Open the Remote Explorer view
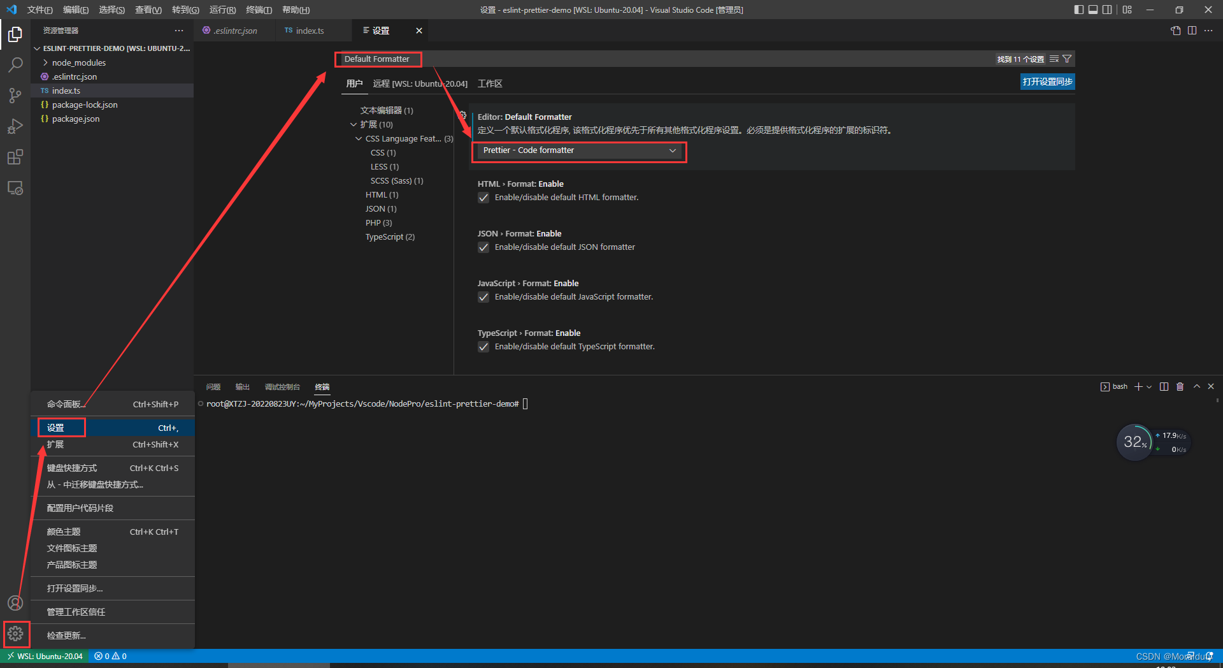The height and width of the screenshot is (668, 1223). (15, 187)
